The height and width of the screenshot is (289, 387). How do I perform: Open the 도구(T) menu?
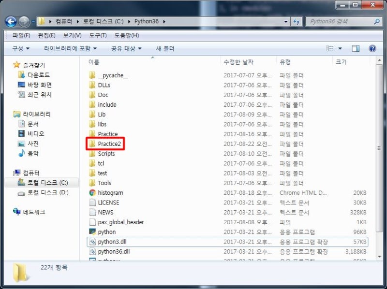[98, 35]
